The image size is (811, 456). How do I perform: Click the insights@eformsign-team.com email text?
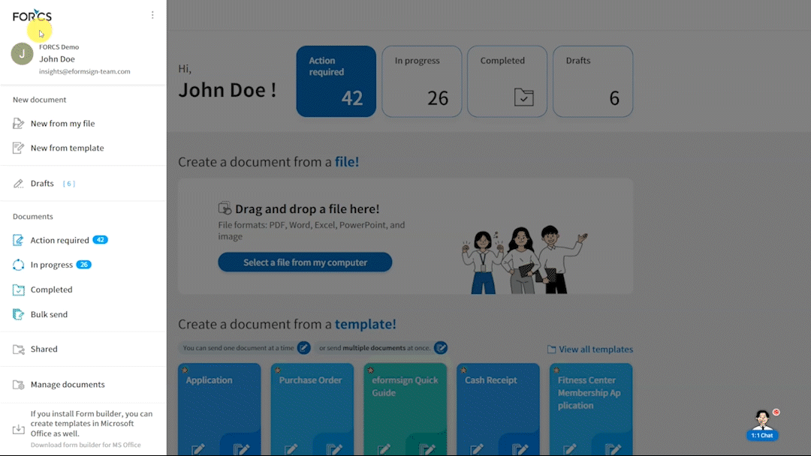(85, 71)
